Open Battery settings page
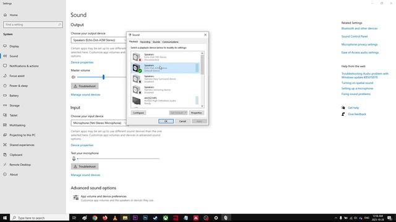396x222 pixels. pos(14,96)
